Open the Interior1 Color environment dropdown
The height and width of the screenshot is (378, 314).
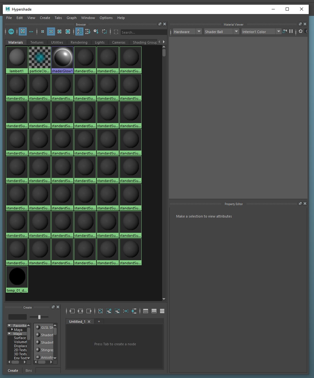pyautogui.click(x=261, y=31)
